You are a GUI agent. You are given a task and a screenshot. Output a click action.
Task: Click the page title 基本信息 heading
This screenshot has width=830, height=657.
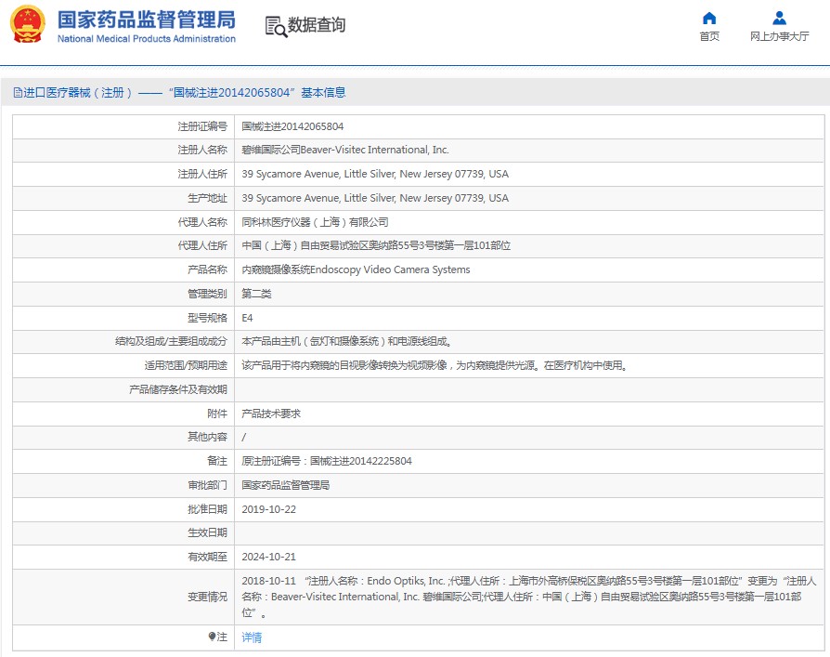coord(323,93)
